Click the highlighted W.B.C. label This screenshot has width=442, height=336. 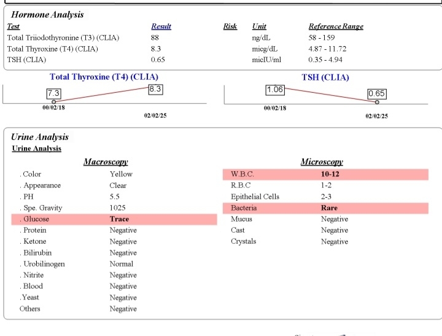(x=242, y=174)
